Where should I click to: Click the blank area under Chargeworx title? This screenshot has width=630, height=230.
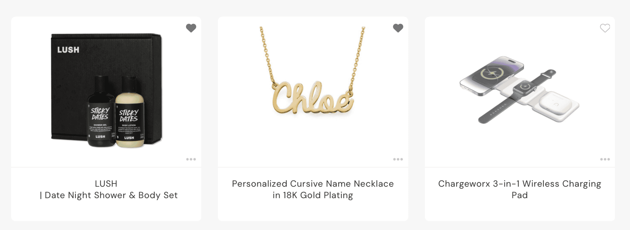519,211
